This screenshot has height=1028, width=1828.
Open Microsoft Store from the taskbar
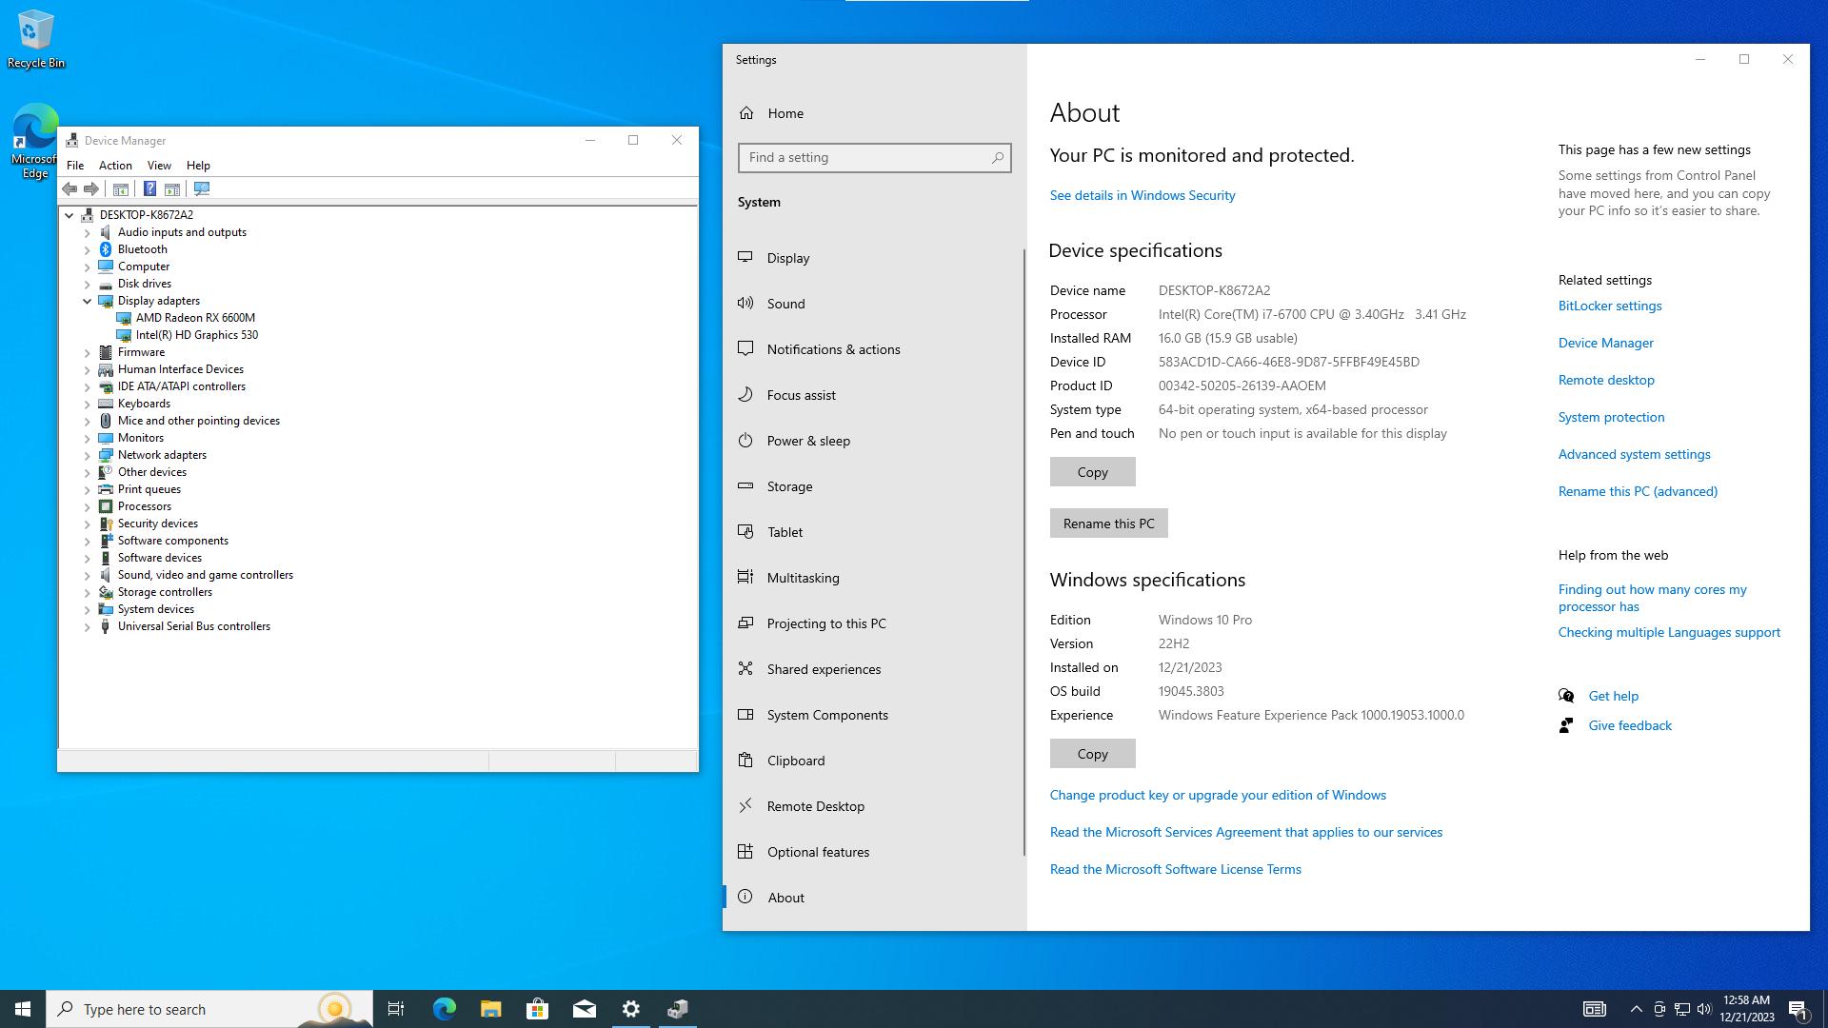coord(538,1009)
